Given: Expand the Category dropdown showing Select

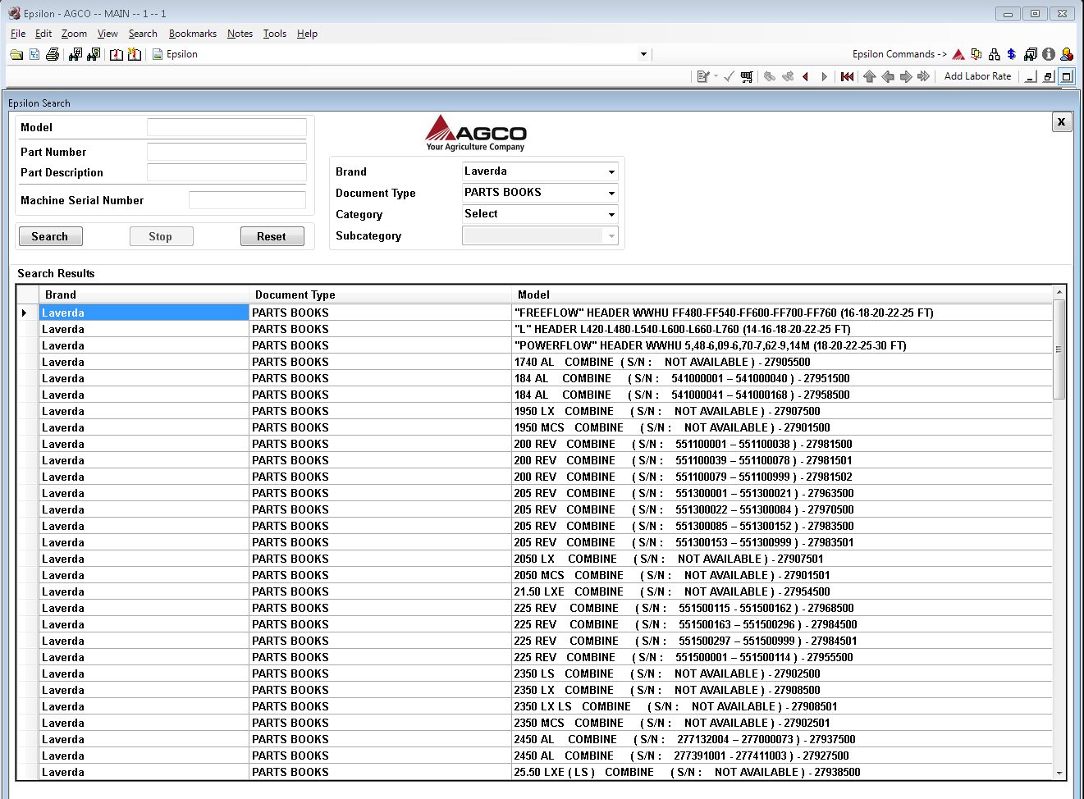Looking at the screenshot, I should [x=611, y=214].
